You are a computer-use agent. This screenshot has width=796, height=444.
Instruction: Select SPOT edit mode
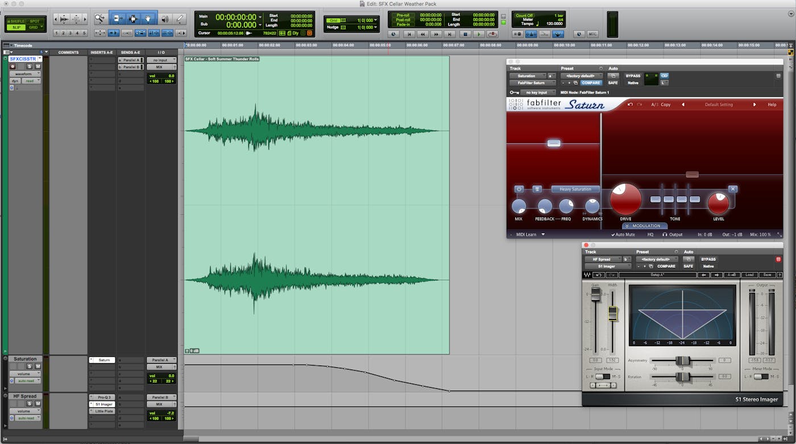(x=35, y=21)
